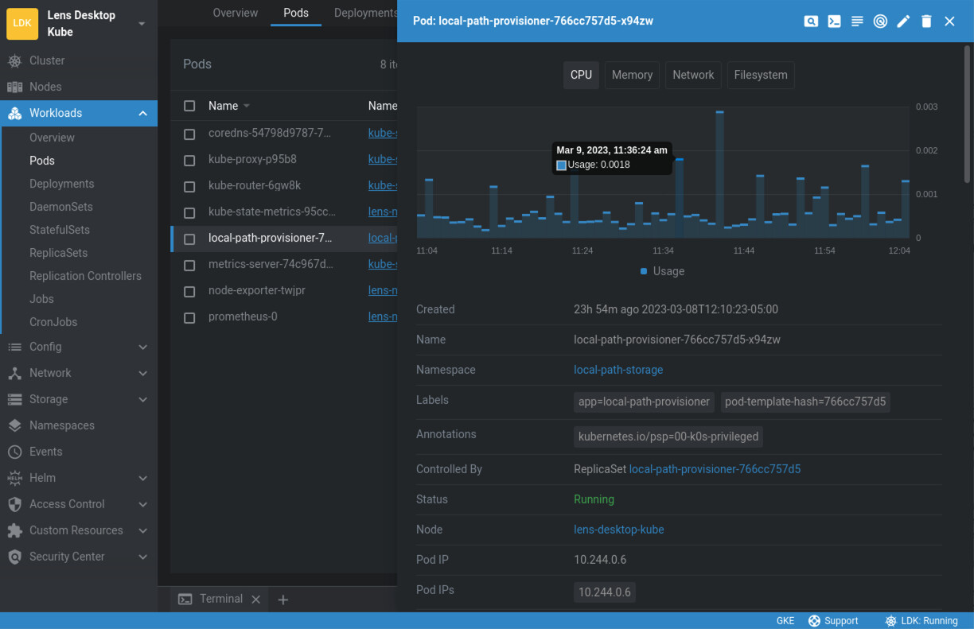Open pod logs icon in header
Image resolution: width=974 pixels, height=629 pixels.
click(x=857, y=21)
